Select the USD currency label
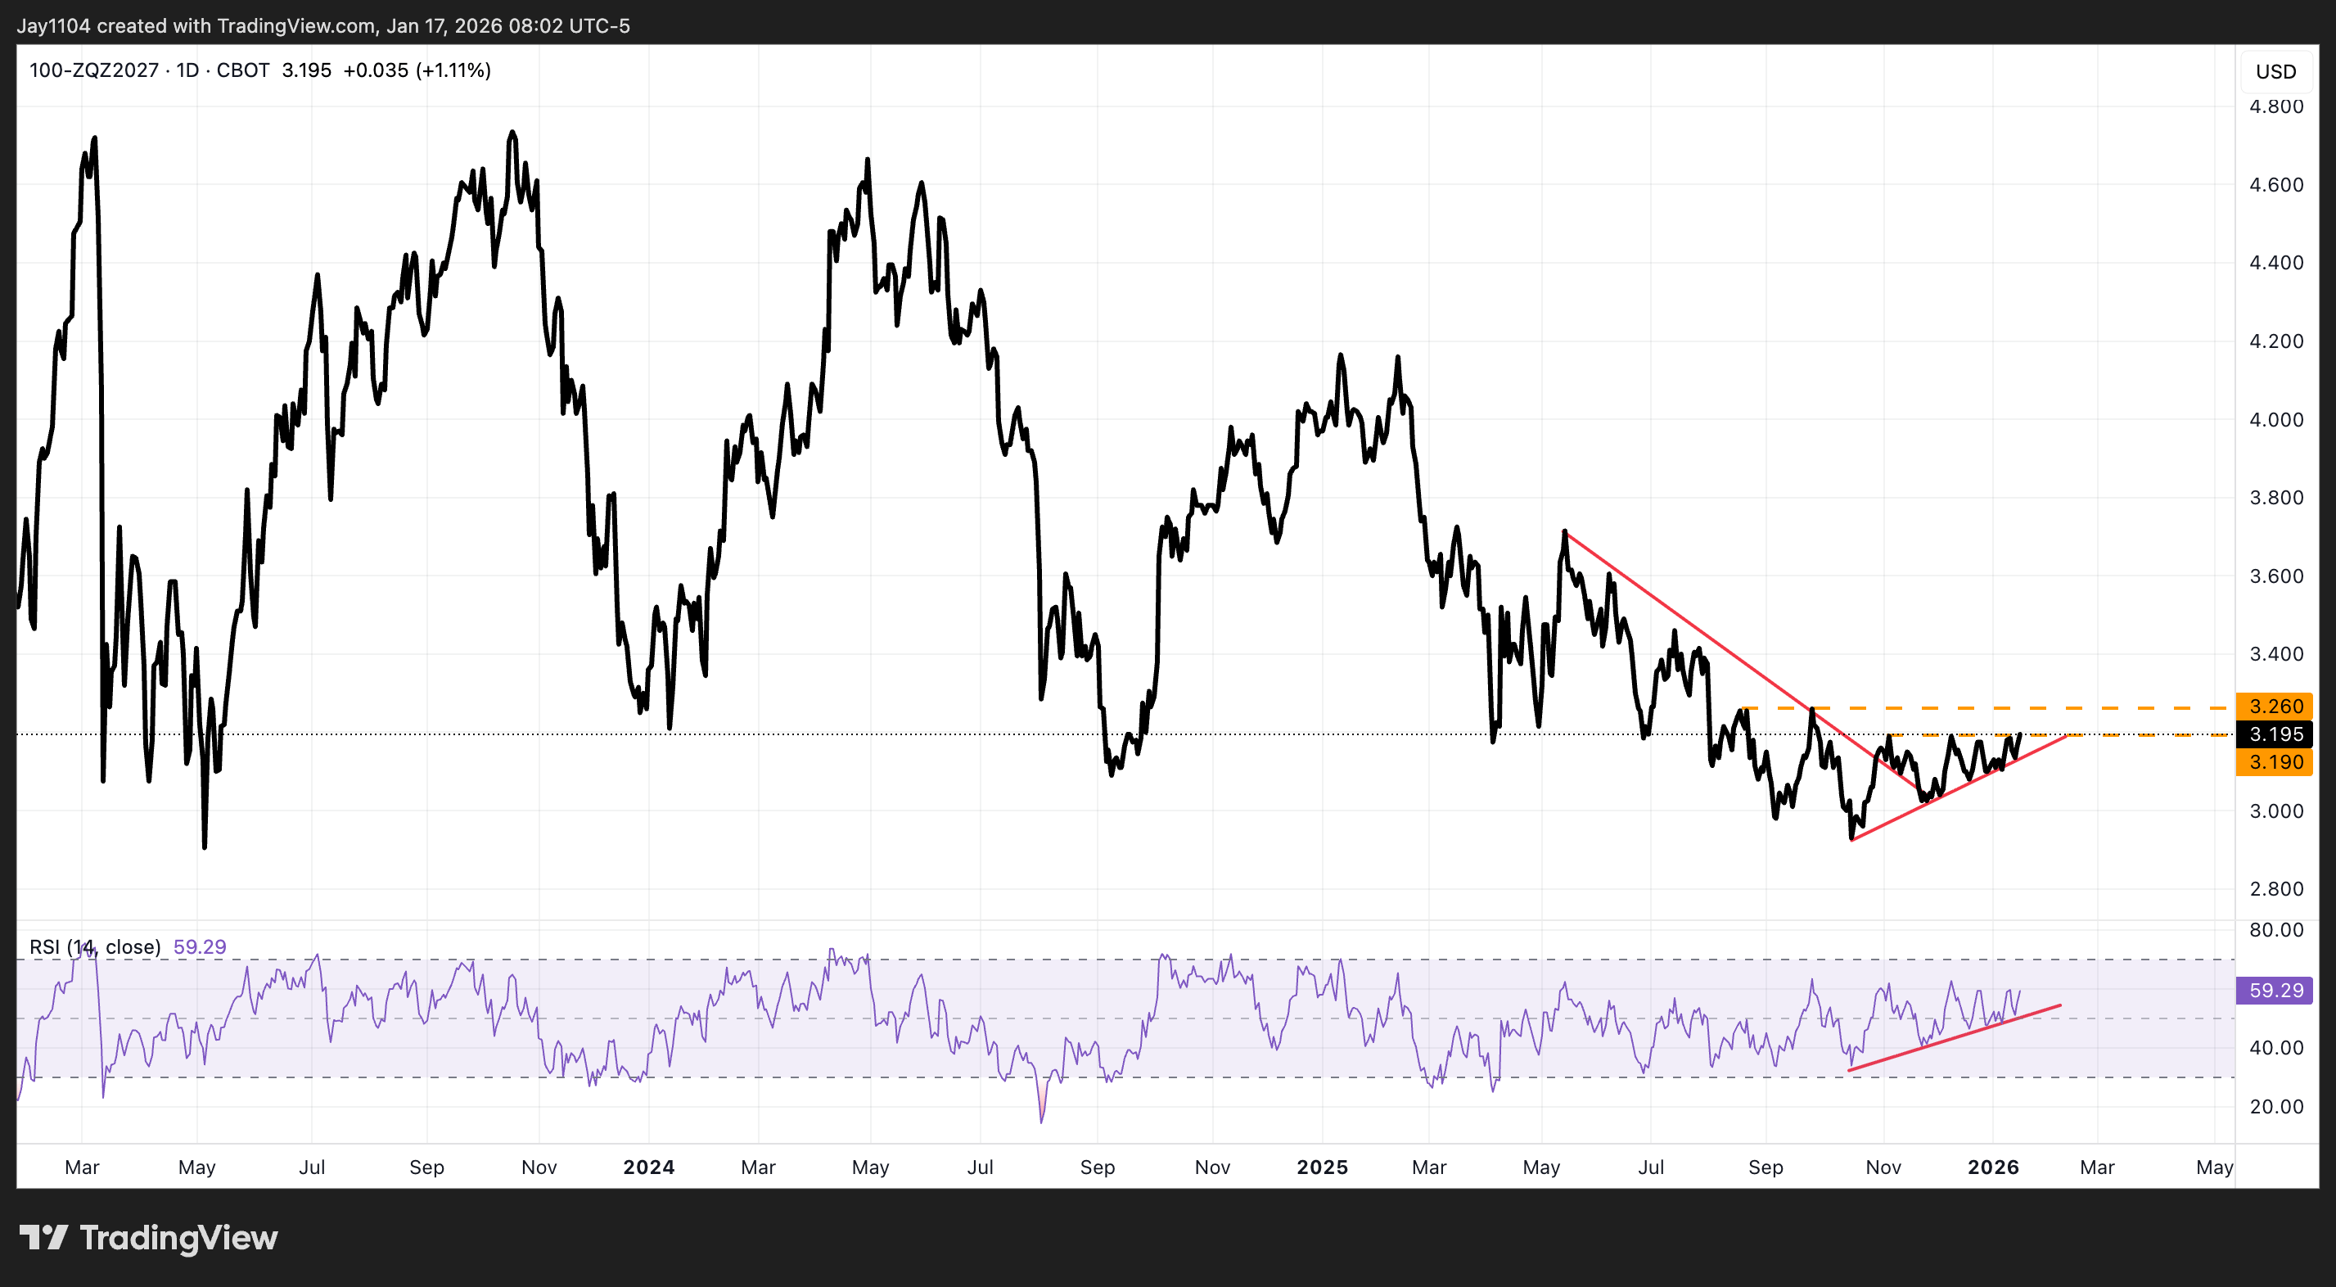 point(2276,72)
